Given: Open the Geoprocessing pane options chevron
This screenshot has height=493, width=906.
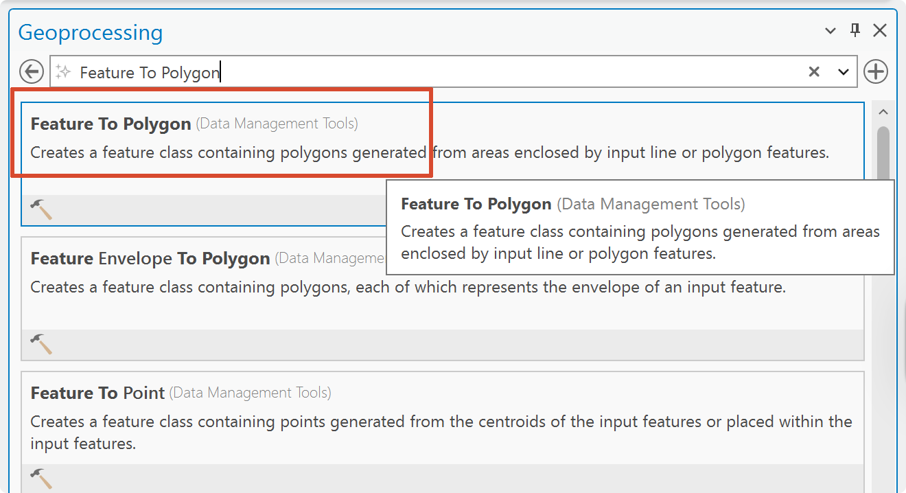Looking at the screenshot, I should coord(830,31).
